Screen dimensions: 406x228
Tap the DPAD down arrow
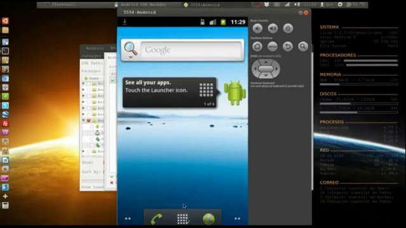click(x=266, y=75)
